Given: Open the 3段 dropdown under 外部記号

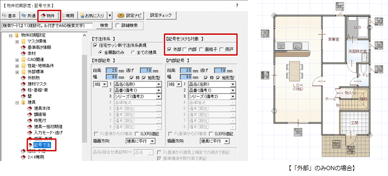Looking at the screenshot, I should [x=100, y=85].
